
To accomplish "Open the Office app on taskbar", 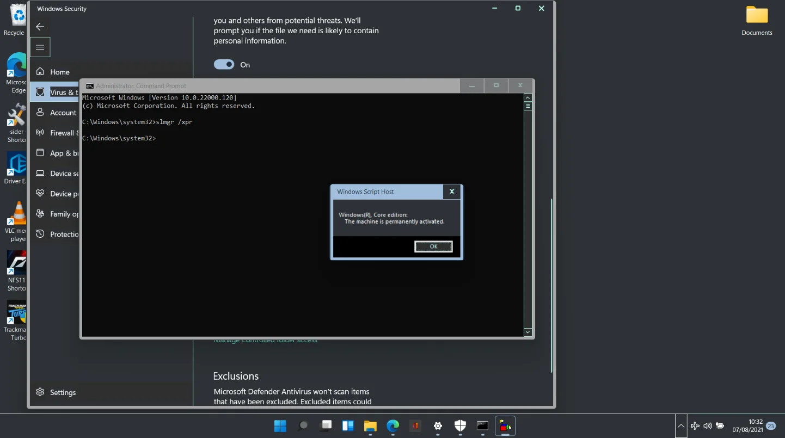I will pyautogui.click(x=415, y=426).
